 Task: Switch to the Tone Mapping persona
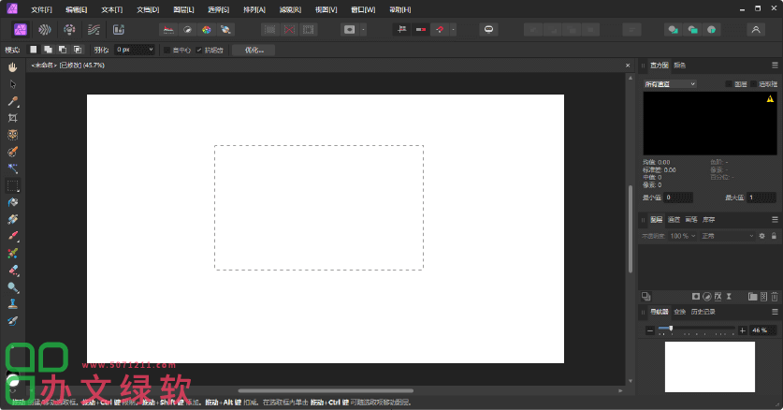tap(94, 29)
